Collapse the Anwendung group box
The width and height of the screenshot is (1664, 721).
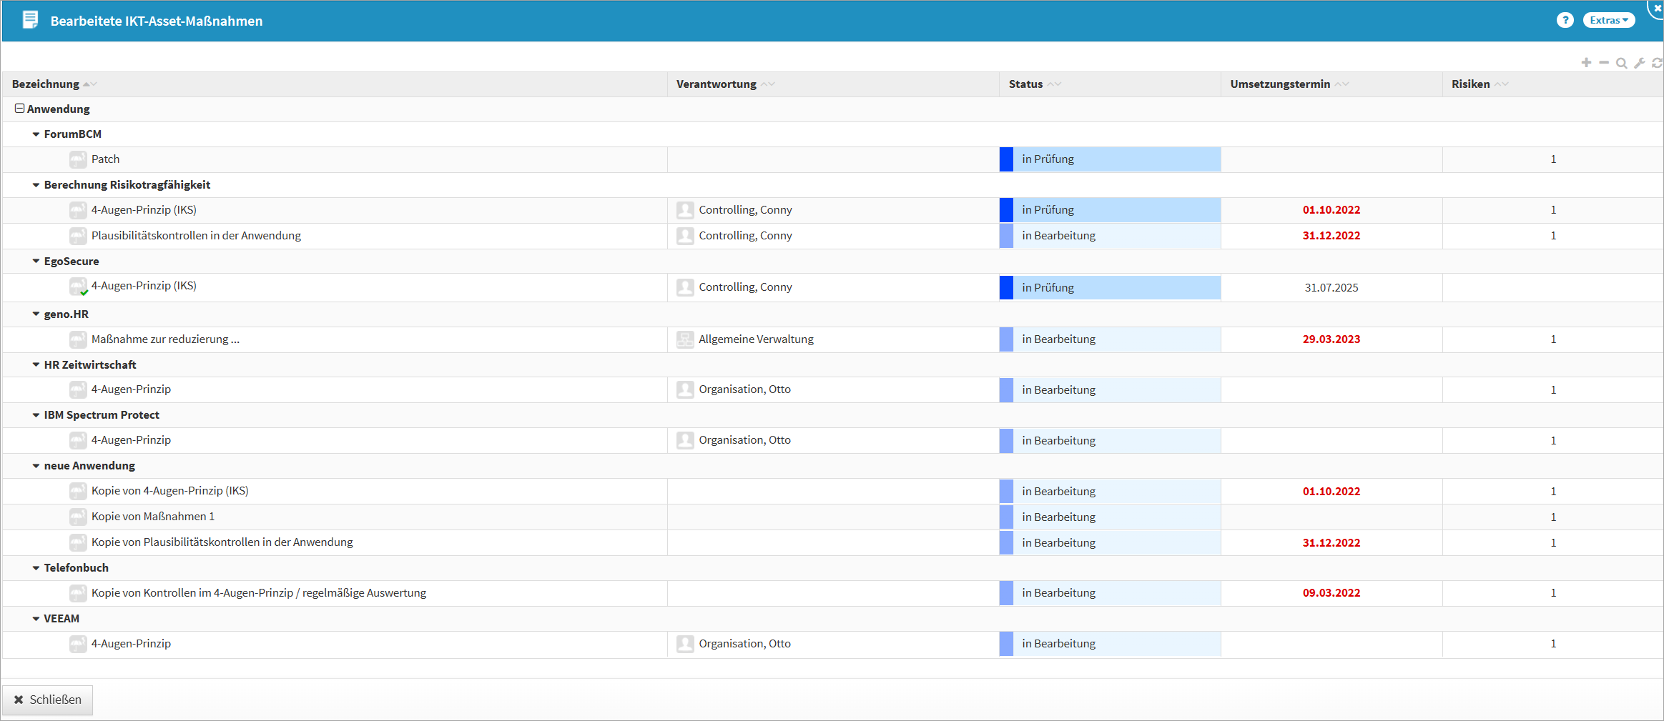click(19, 109)
